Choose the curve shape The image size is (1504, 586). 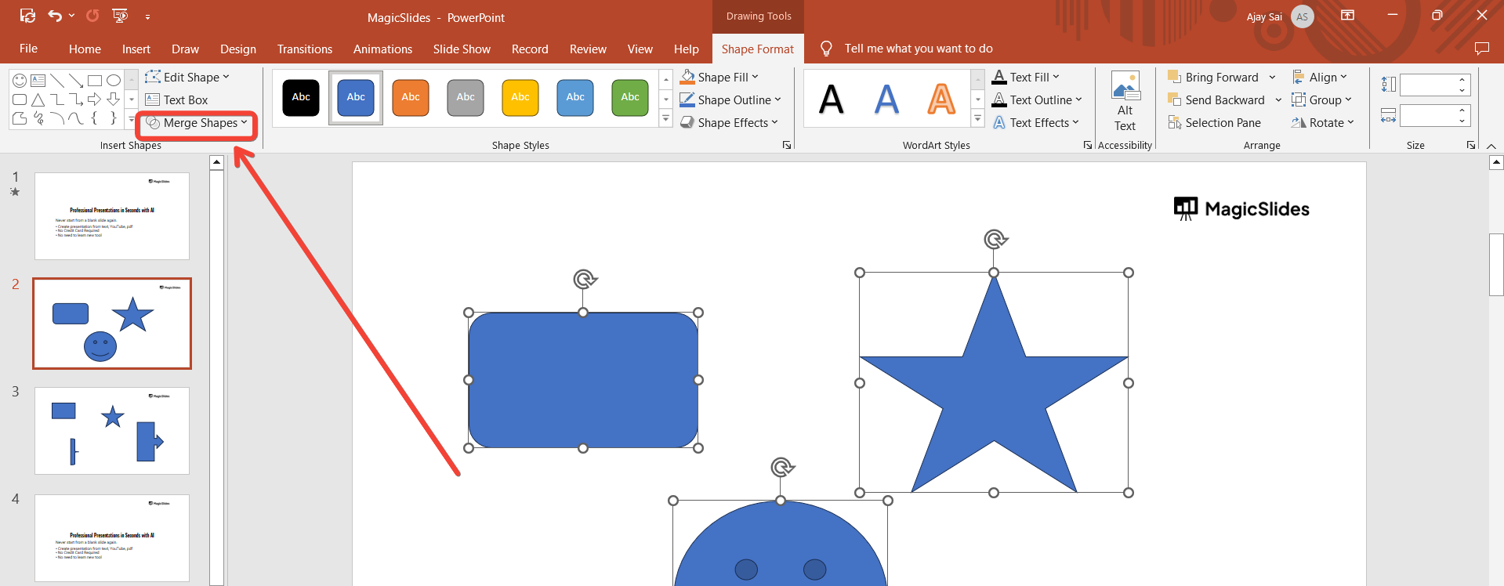pyautogui.click(x=76, y=118)
